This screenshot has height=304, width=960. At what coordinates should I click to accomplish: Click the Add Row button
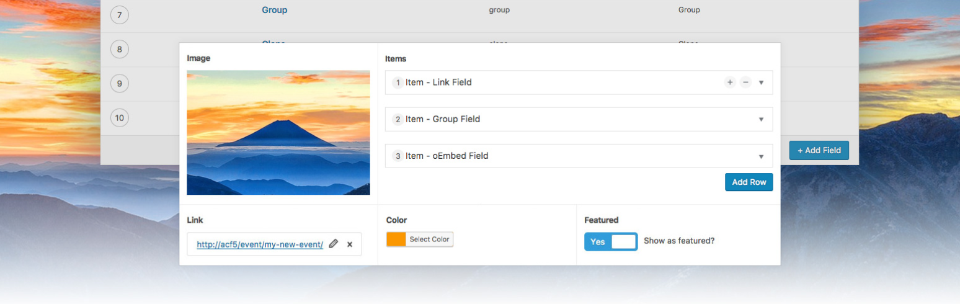749,182
